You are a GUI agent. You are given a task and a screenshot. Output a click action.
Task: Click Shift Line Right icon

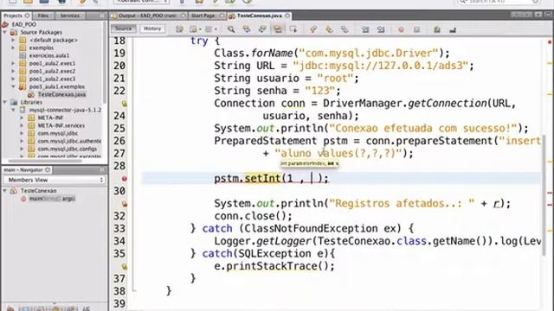[x=381, y=29]
